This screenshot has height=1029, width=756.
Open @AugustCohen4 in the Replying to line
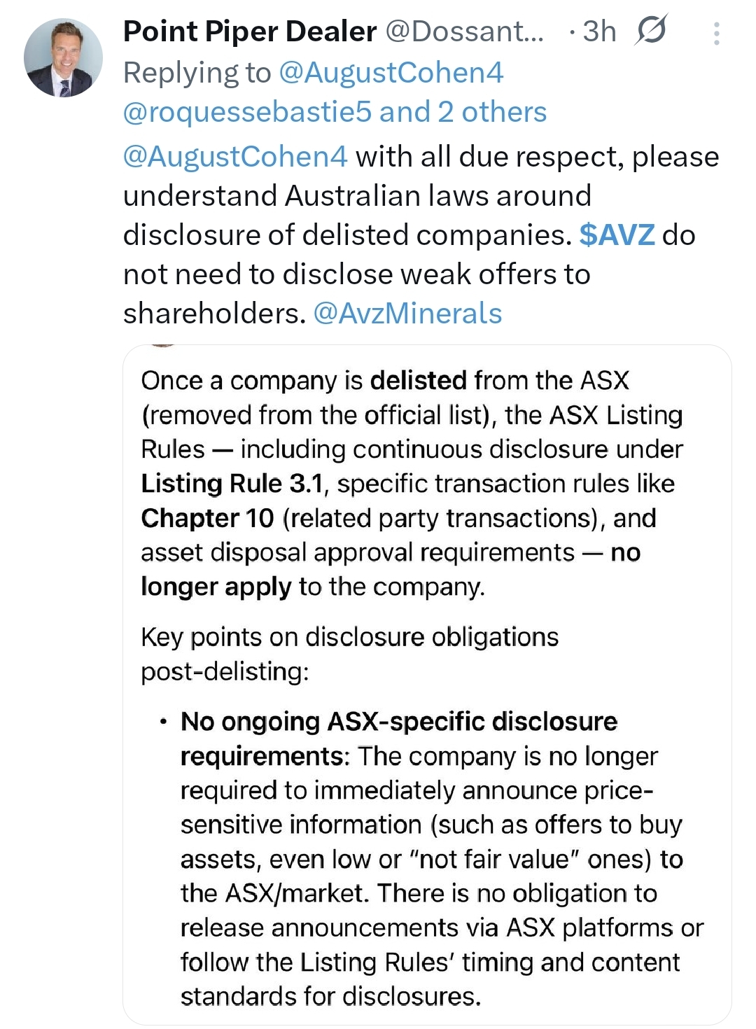click(391, 73)
